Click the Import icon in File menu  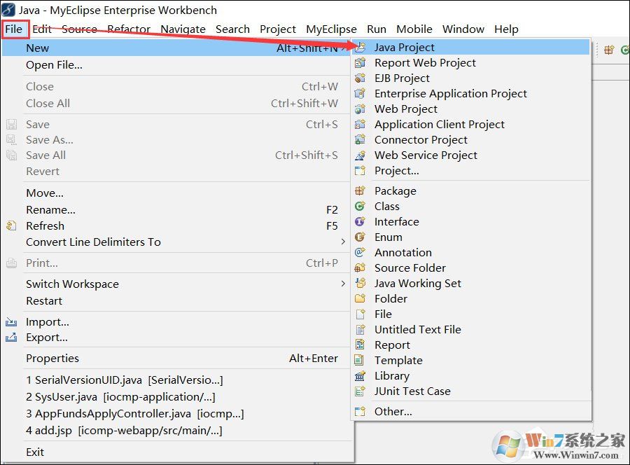11,322
